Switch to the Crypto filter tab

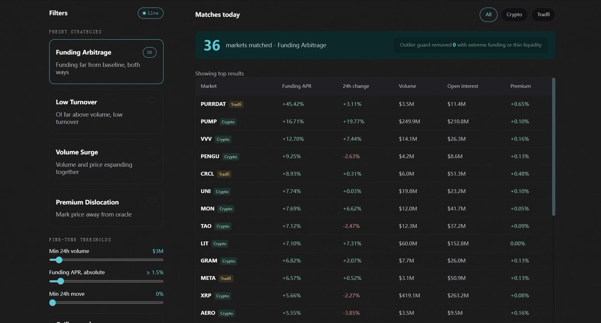(514, 14)
